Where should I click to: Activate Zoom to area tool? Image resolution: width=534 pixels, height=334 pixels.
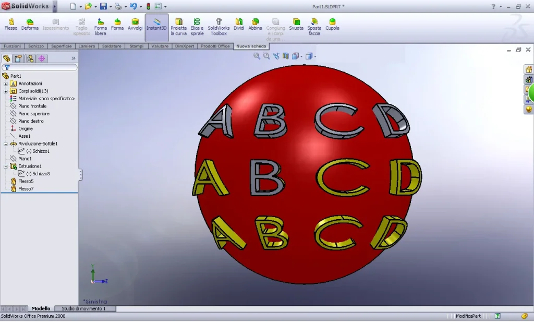[266, 56]
